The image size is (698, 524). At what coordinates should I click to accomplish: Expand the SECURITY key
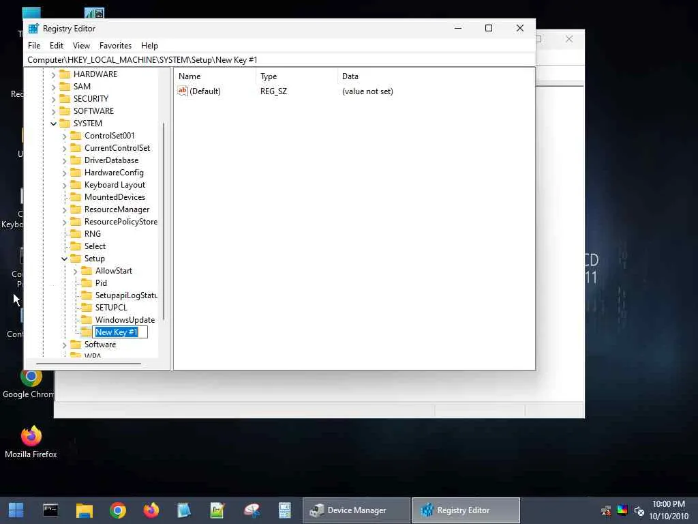[53, 99]
